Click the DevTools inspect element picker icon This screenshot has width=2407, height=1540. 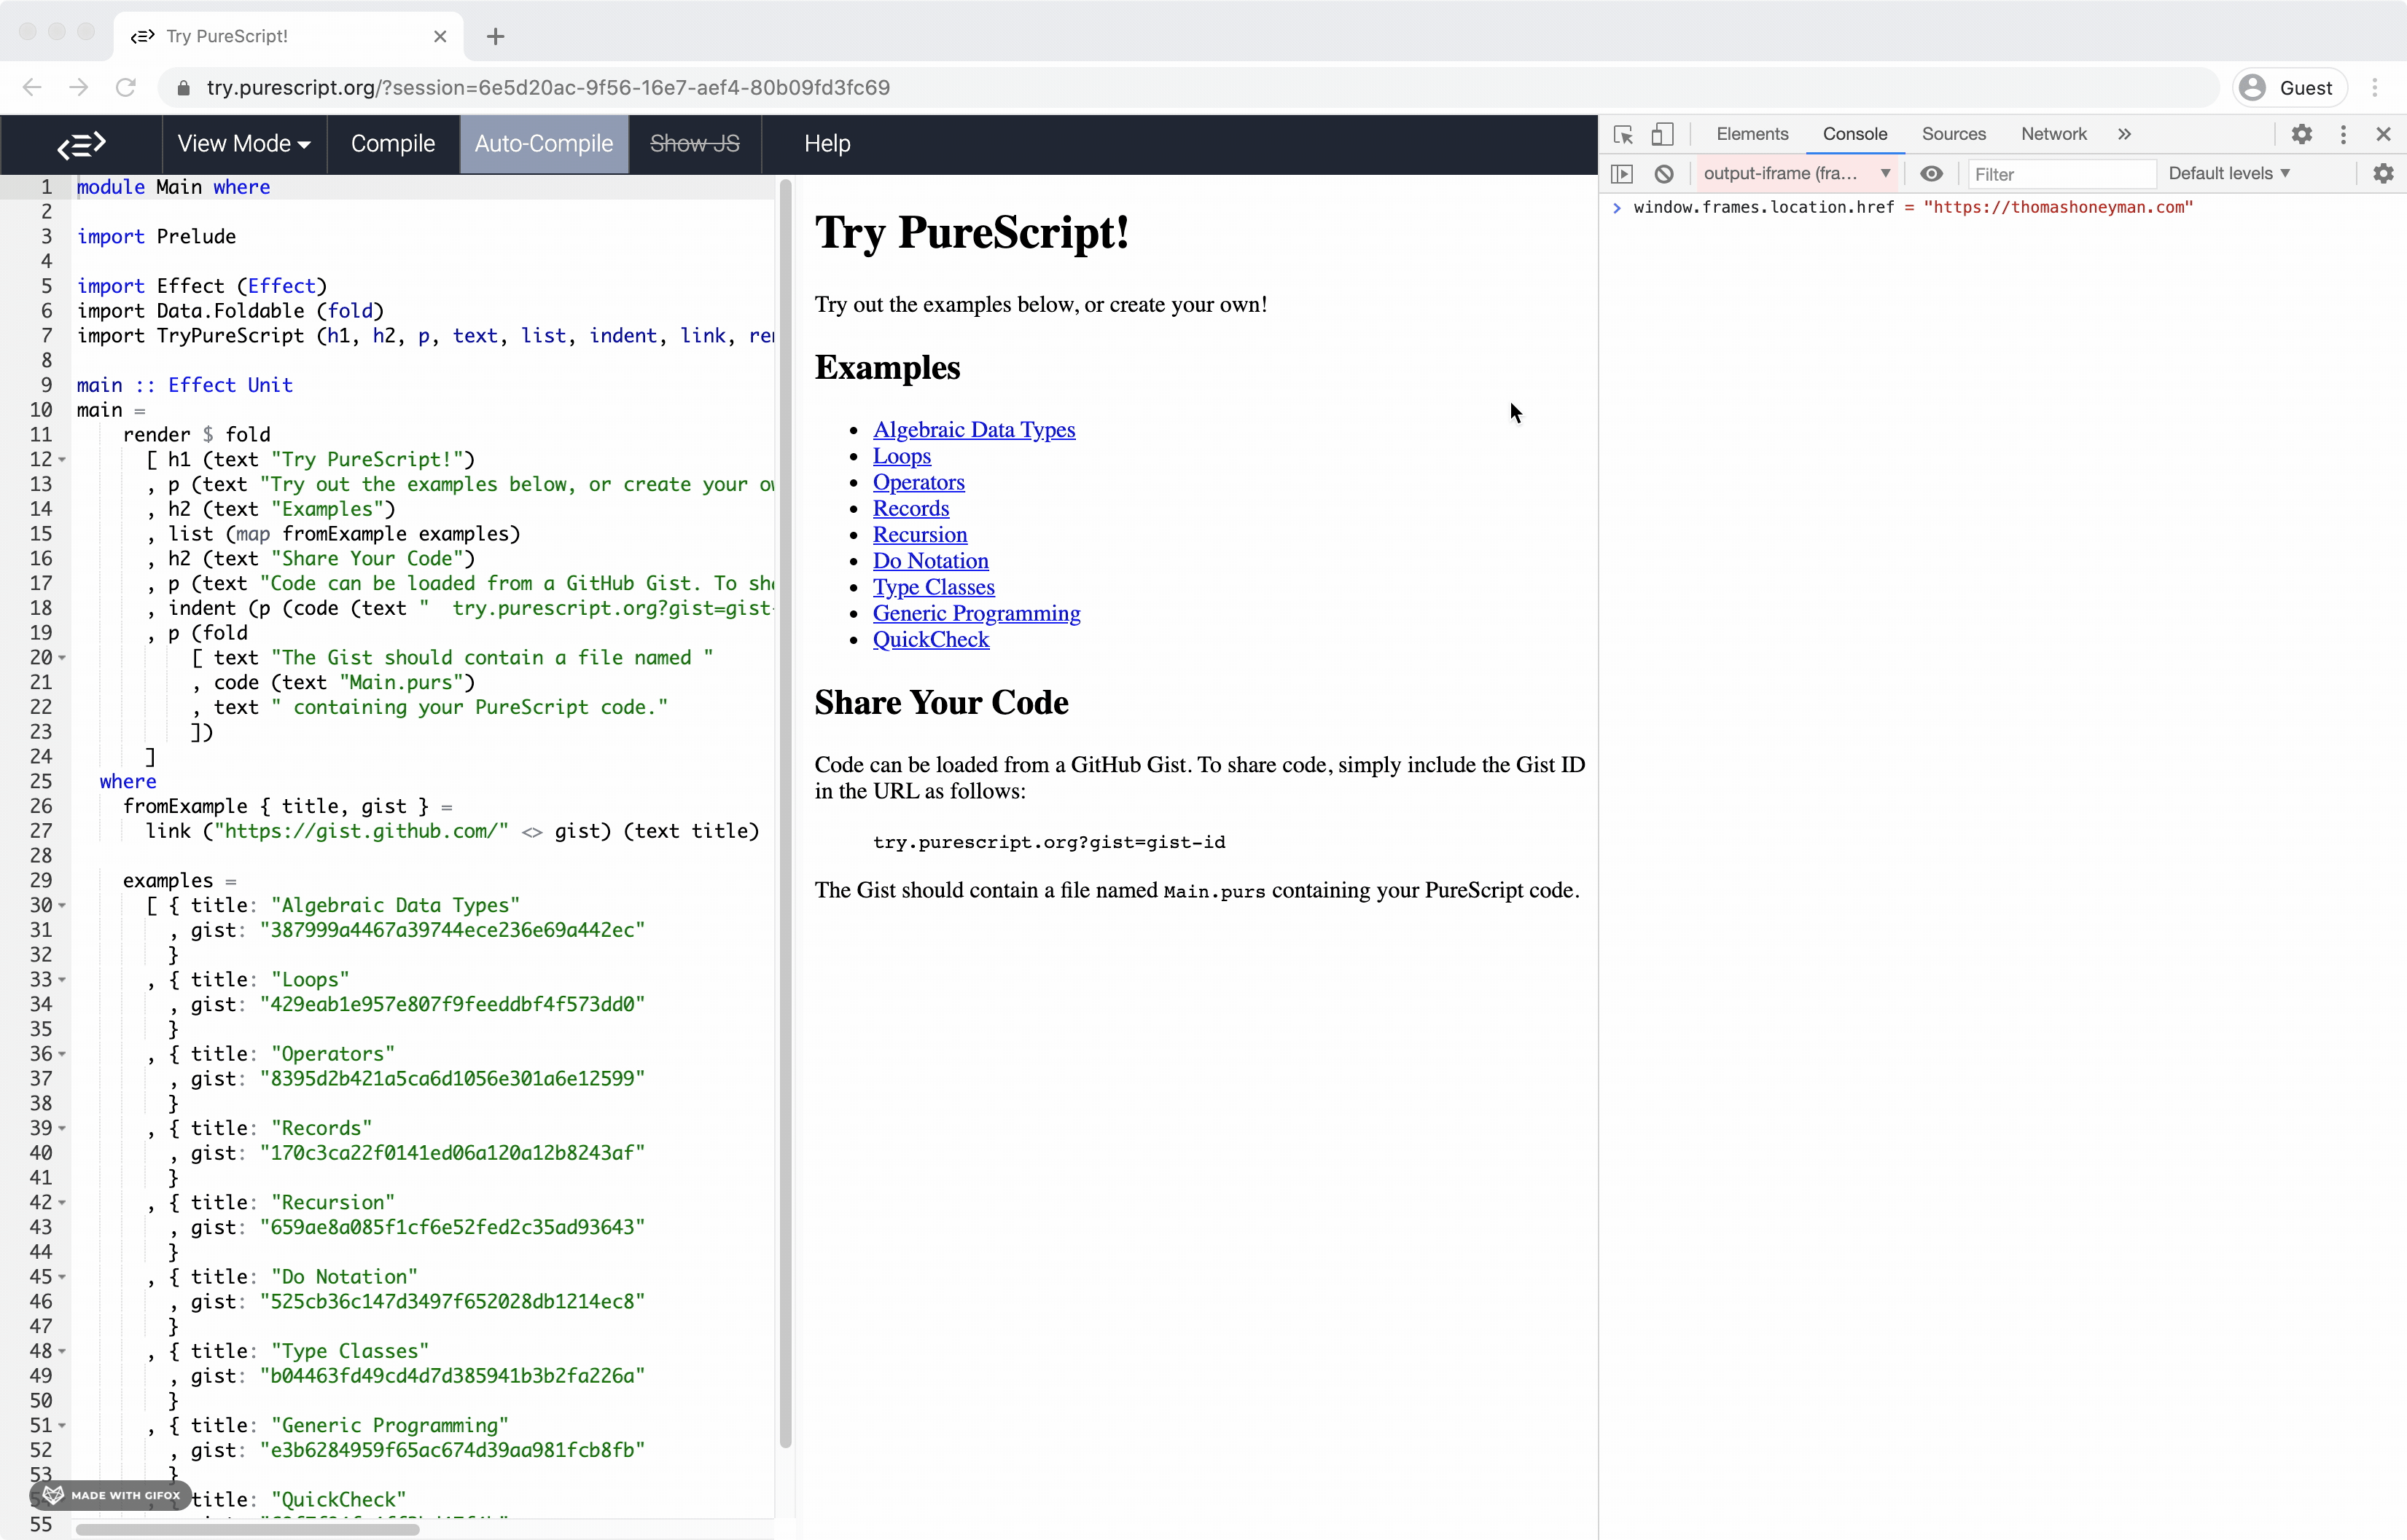pyautogui.click(x=1623, y=134)
